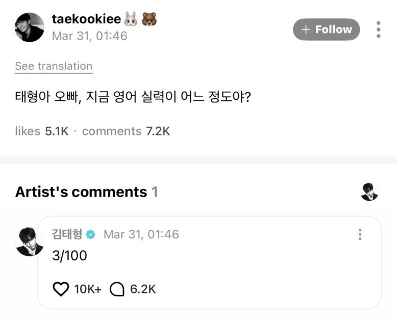Click the small artist avatar beside Artist's comments
The height and width of the screenshot is (326, 397).
(369, 192)
